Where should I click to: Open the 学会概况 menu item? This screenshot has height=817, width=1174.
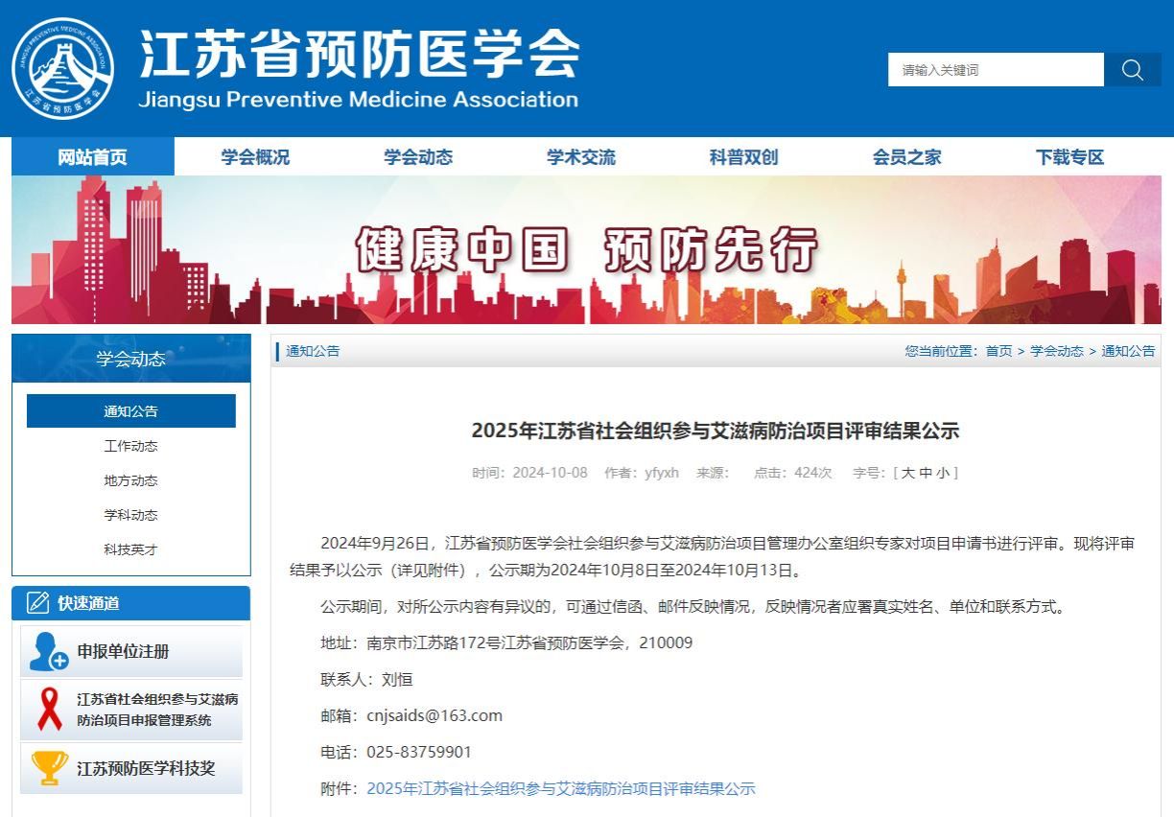click(x=255, y=157)
